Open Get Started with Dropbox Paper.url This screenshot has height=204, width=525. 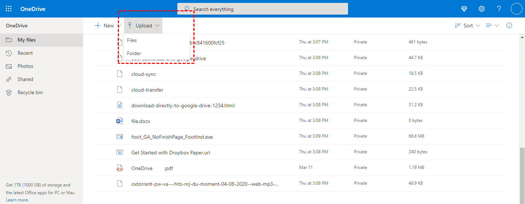(171, 153)
